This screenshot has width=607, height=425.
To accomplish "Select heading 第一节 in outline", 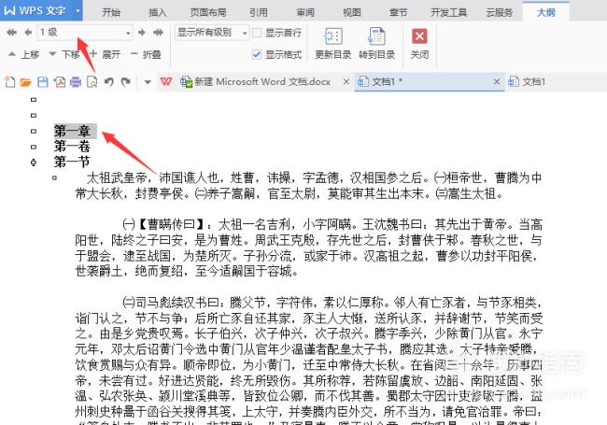I will tap(73, 162).
